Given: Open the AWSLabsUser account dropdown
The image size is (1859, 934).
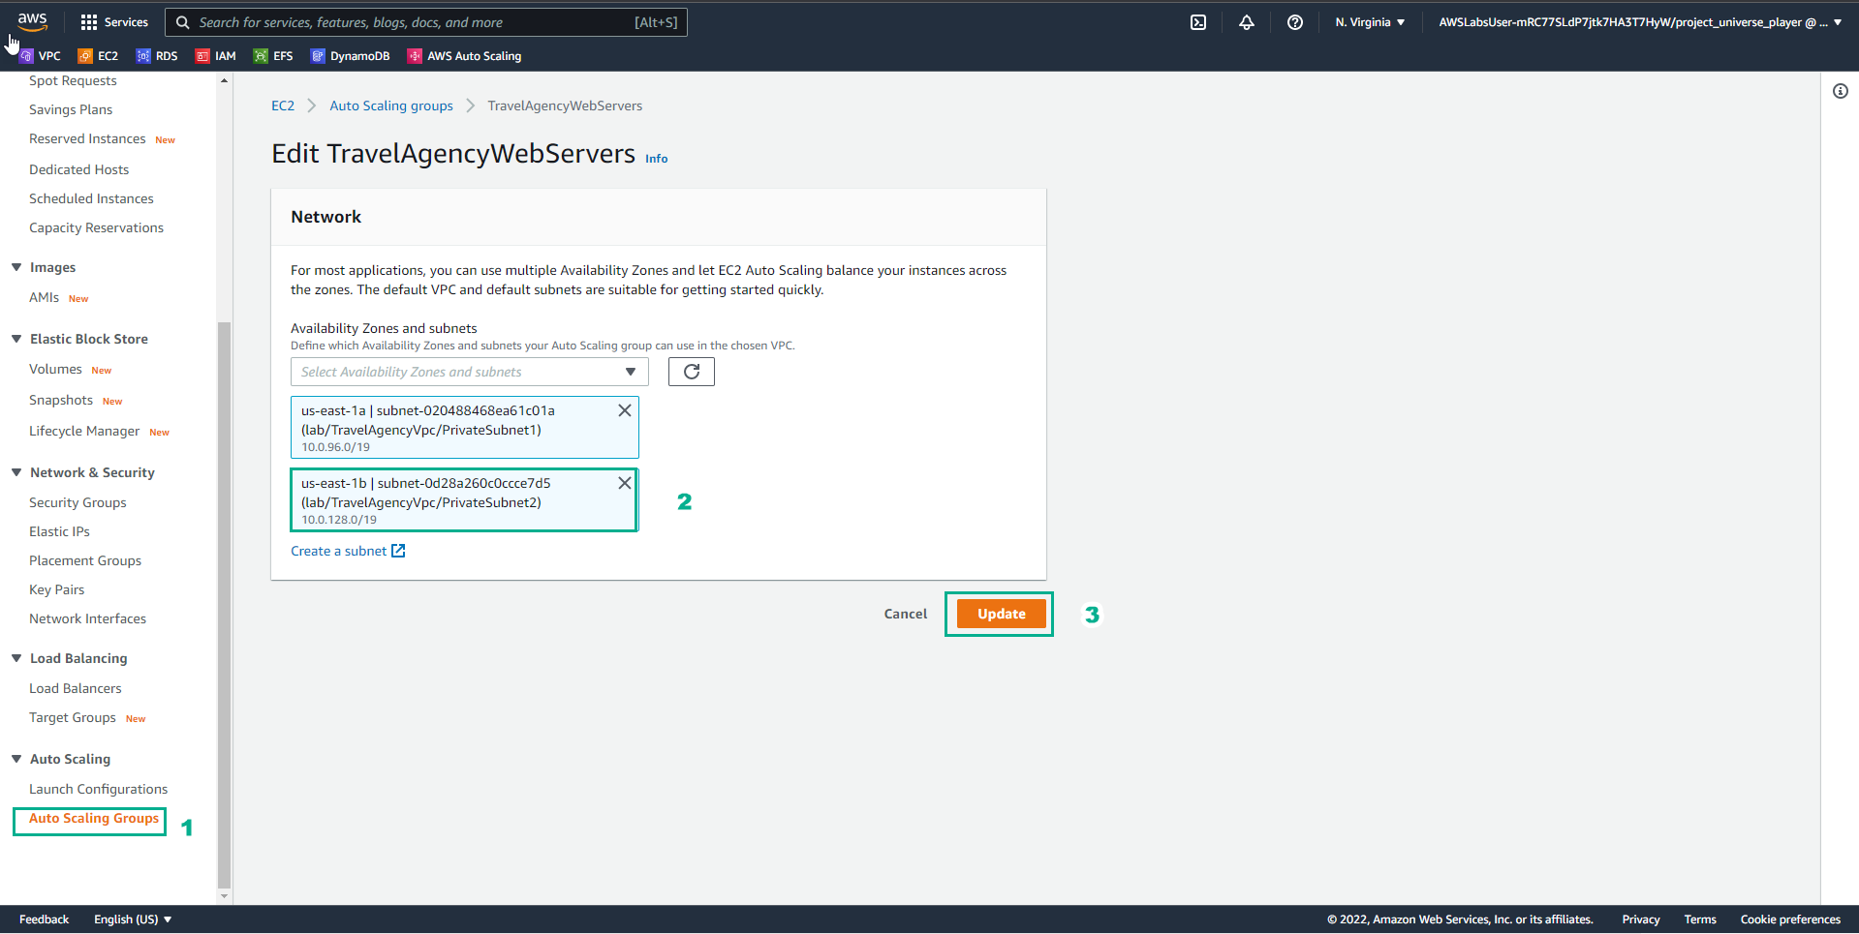Looking at the screenshot, I should 1640,22.
